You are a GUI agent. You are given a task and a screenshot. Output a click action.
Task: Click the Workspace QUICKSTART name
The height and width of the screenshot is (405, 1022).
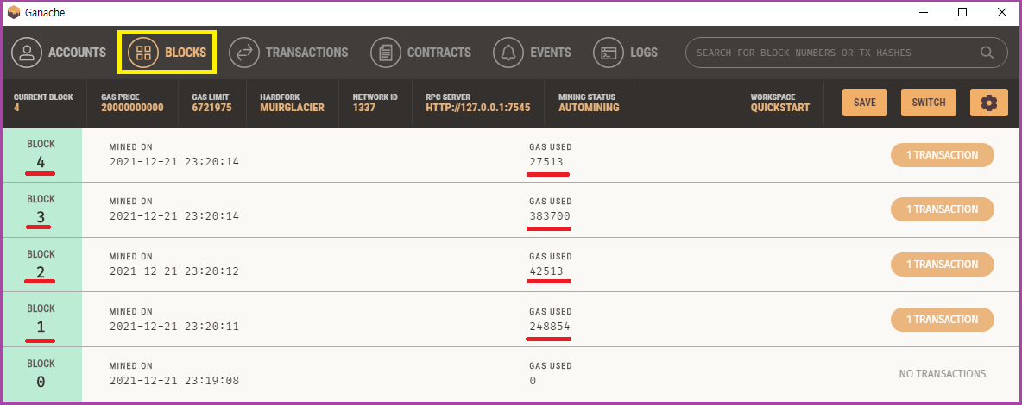(780, 108)
